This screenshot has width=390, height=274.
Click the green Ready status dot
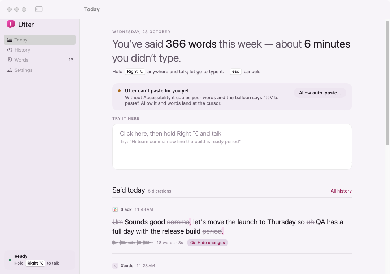point(10,260)
